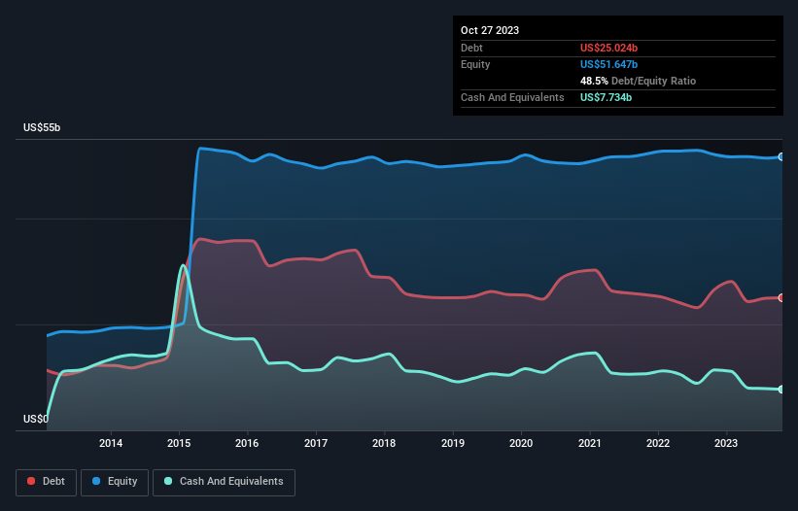Viewport: 798px width, 511px height.
Task: Toggle the Debt series legend button
Action: coord(47,482)
